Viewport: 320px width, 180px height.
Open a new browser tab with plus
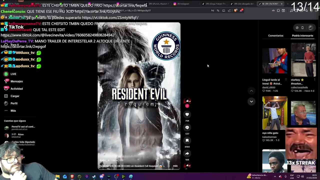point(287,4)
